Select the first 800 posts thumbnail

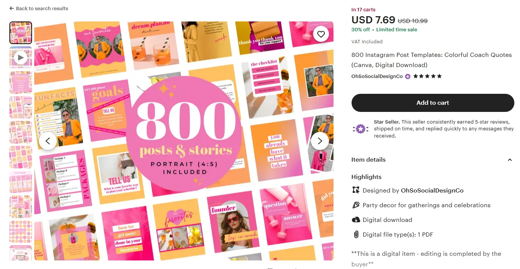click(x=20, y=33)
